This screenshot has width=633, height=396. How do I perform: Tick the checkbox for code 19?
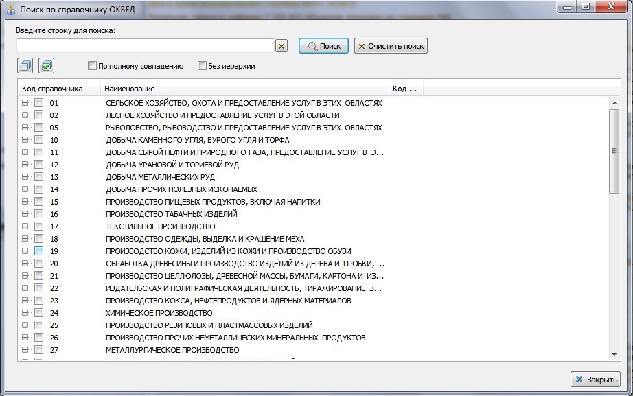[39, 251]
